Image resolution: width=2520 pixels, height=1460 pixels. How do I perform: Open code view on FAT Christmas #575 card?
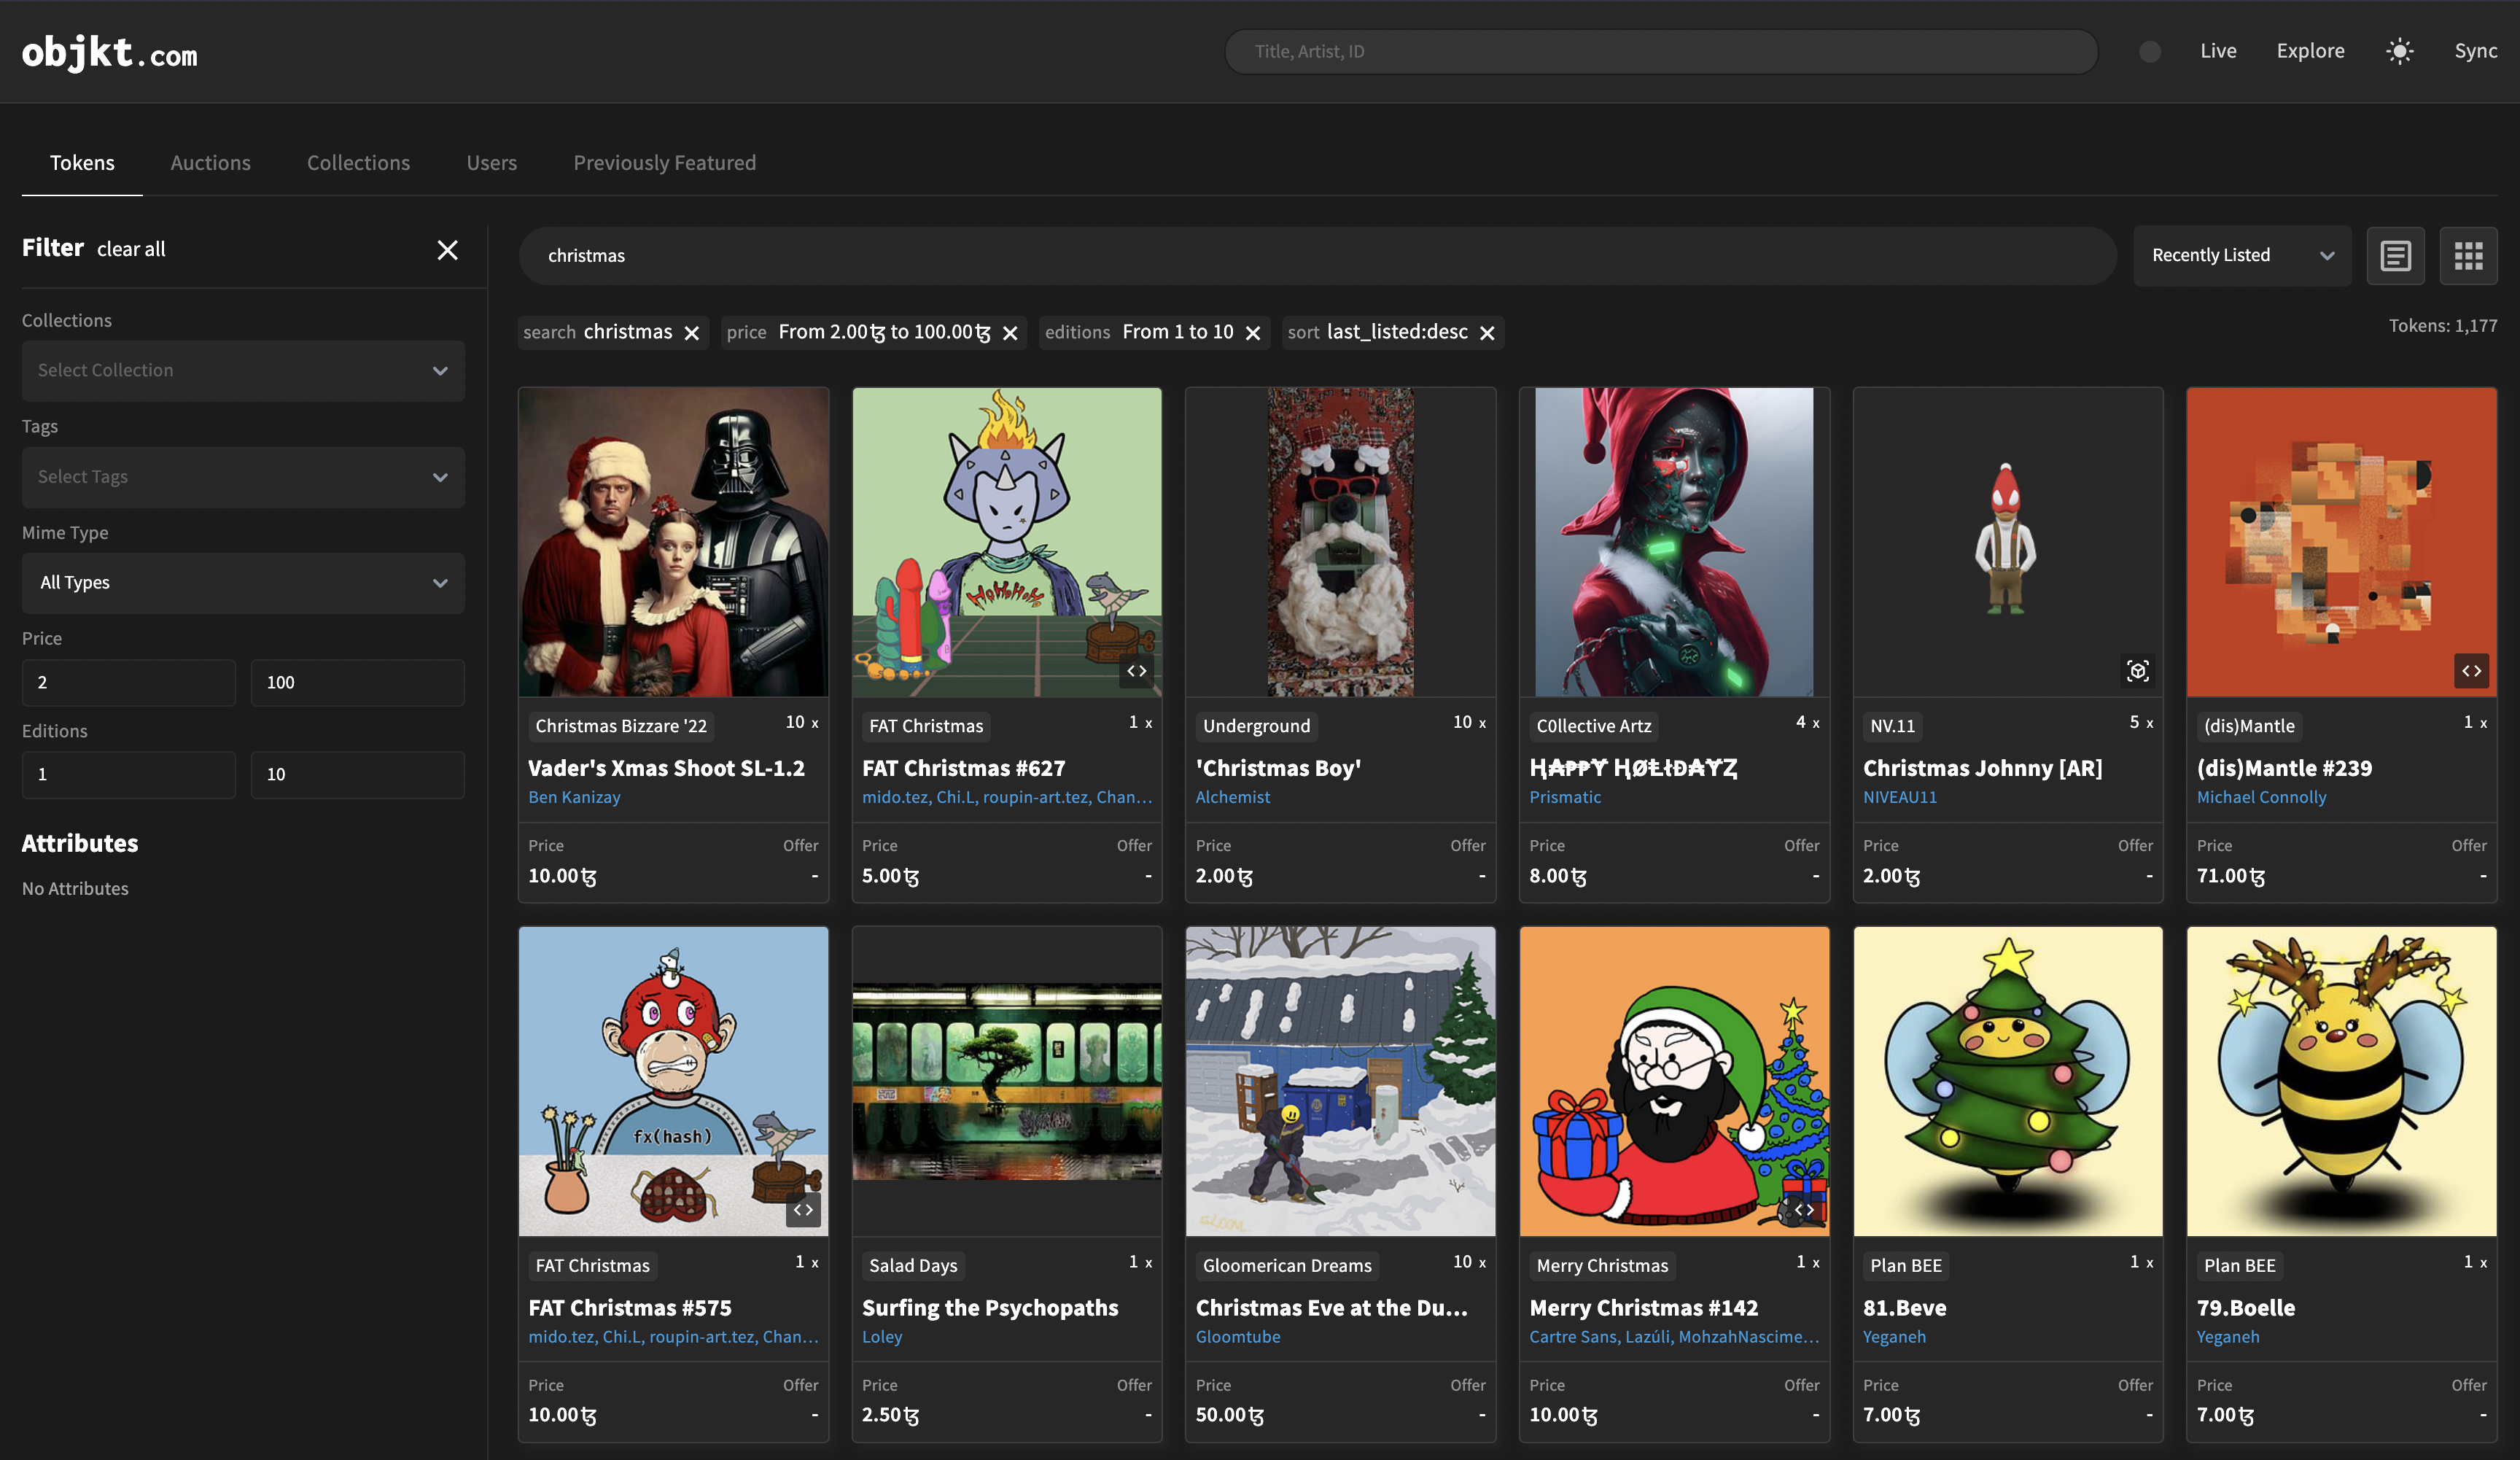tap(803, 1209)
